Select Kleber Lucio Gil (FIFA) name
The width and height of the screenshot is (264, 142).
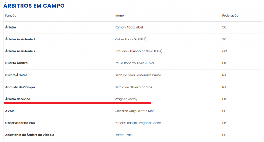coord(131,39)
